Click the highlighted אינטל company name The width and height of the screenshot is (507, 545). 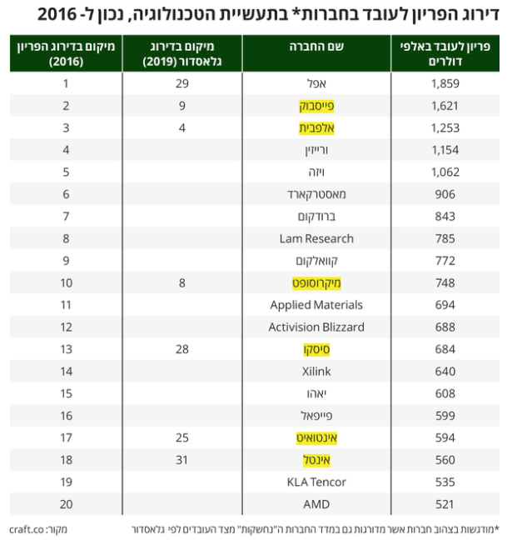pyautogui.click(x=316, y=460)
